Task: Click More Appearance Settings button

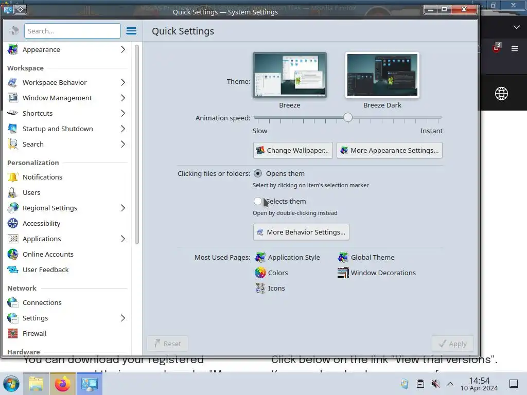Action: click(390, 150)
